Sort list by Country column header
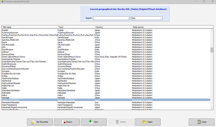Screen dimensions: 216x127 113,27
